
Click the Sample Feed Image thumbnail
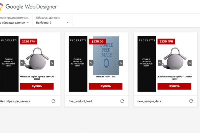click(x=106, y=56)
